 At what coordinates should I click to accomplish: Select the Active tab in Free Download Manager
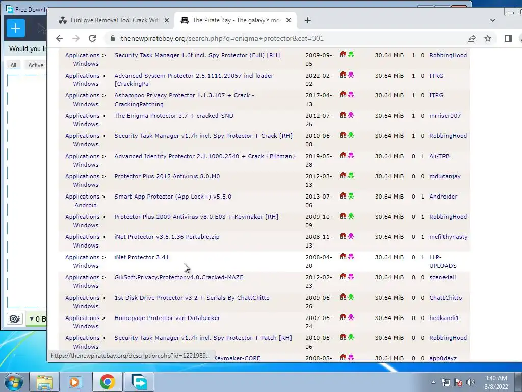click(x=36, y=65)
